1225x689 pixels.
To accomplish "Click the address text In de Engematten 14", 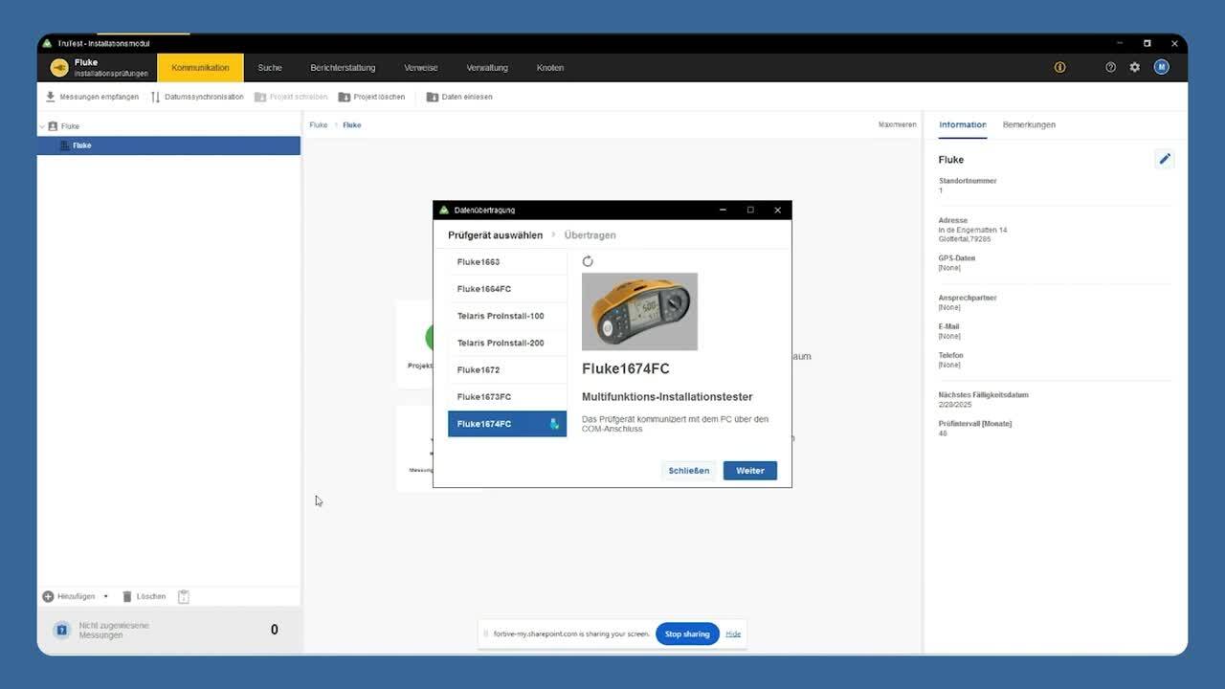I will [972, 230].
